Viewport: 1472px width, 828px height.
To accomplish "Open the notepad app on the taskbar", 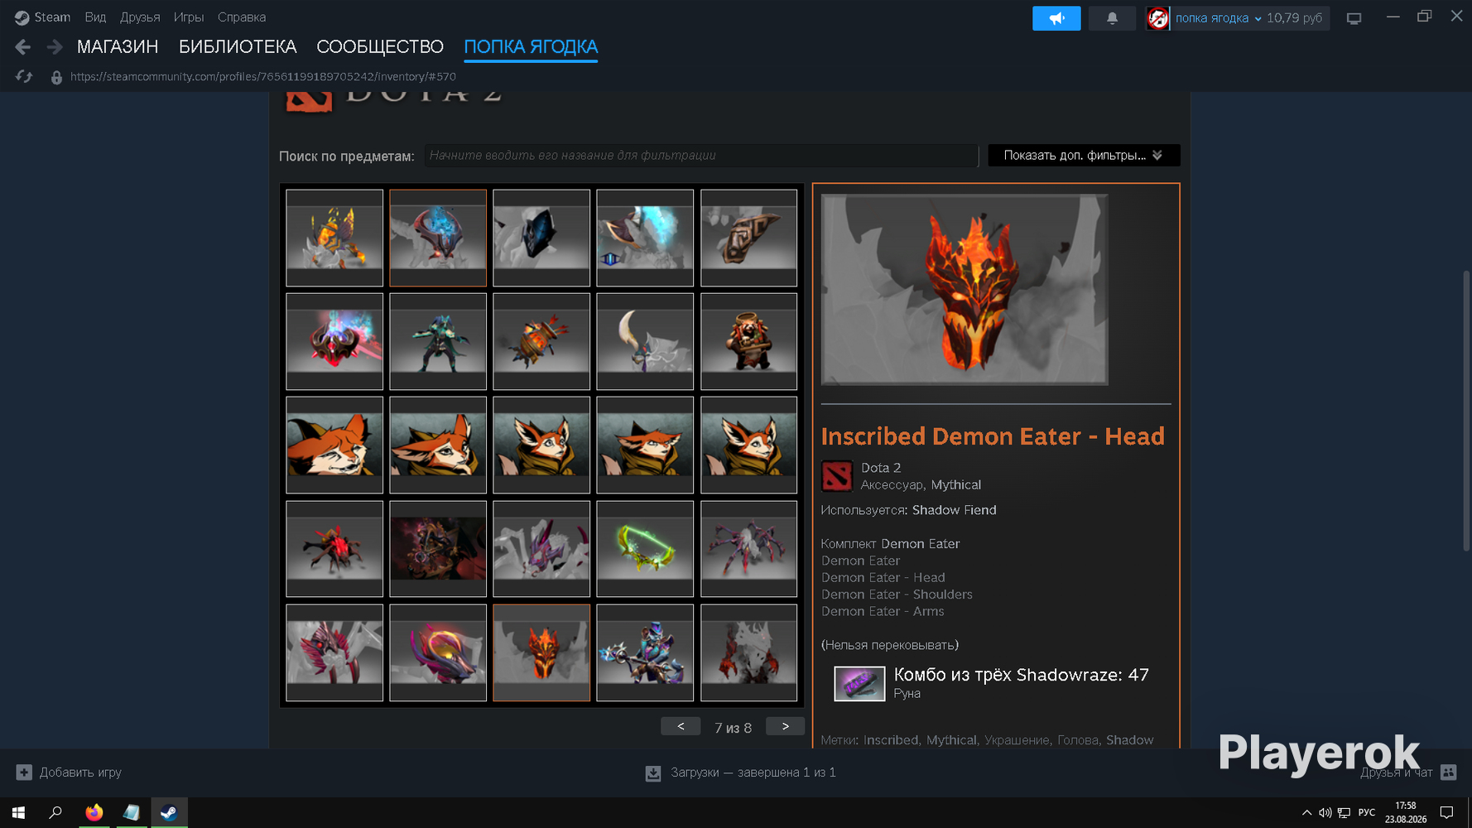I will click(131, 813).
